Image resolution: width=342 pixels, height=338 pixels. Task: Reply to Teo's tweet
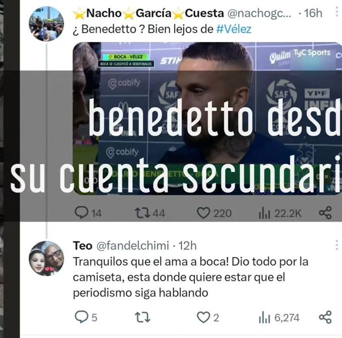coord(86,317)
